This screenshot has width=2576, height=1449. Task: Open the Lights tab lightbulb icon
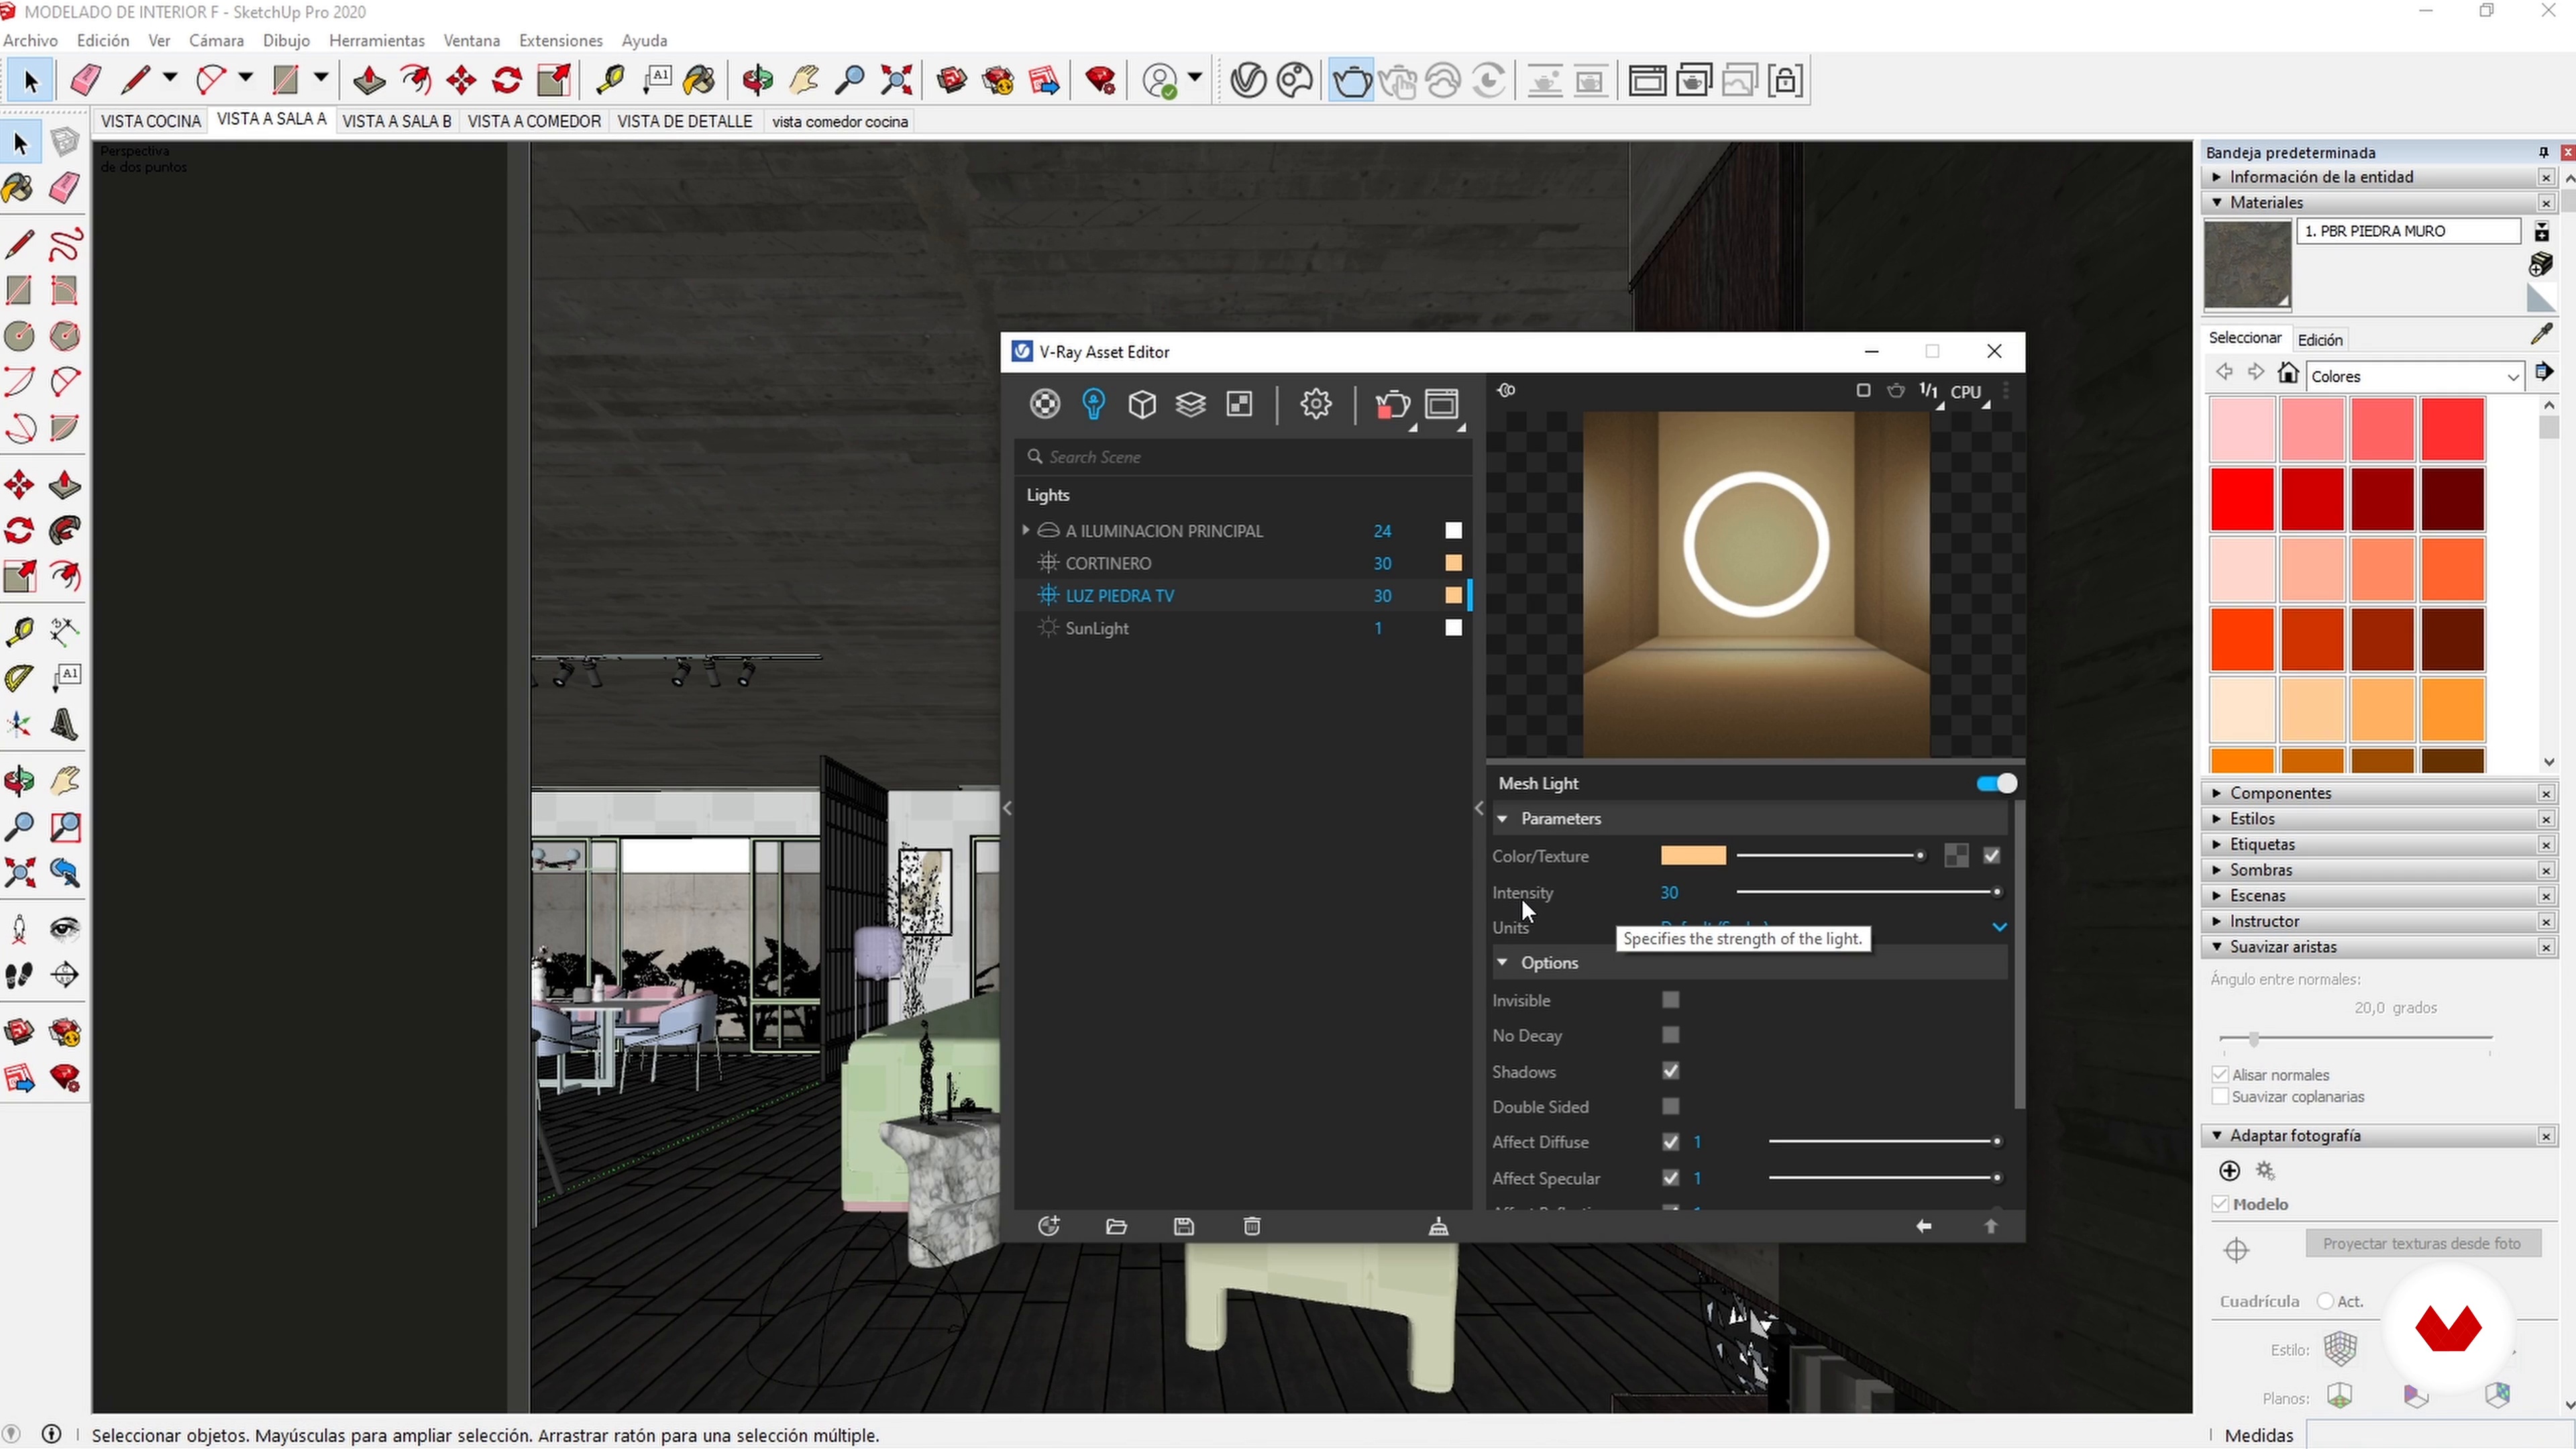[1093, 404]
